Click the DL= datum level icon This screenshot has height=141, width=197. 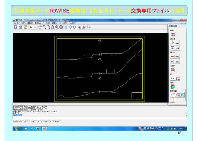click(x=173, y=78)
